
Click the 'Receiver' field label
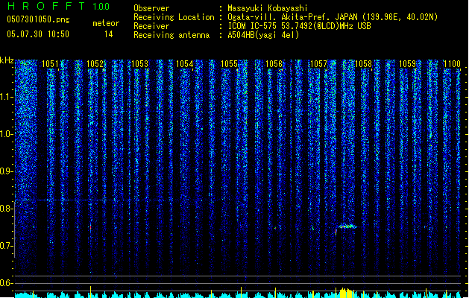(151, 26)
